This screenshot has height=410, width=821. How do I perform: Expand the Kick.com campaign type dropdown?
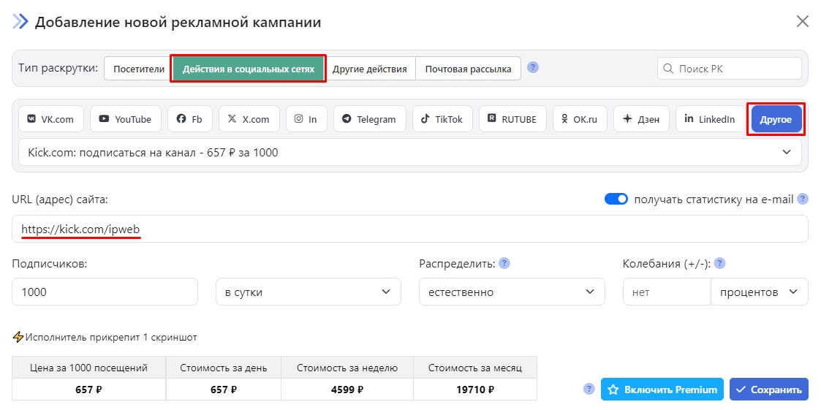(x=409, y=153)
